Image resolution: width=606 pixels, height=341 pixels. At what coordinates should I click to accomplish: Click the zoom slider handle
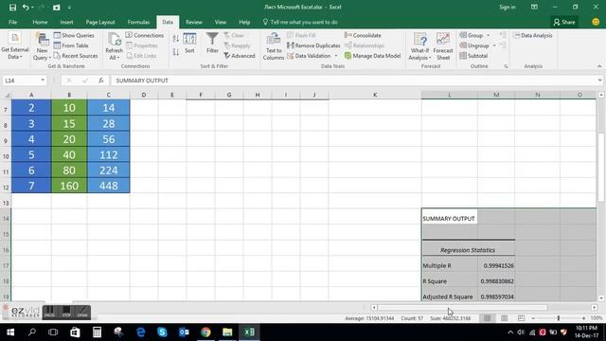[x=558, y=318]
